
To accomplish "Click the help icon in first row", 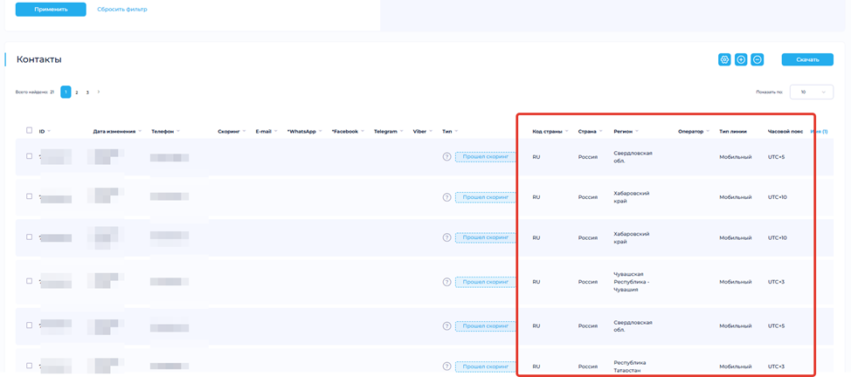I will click(x=446, y=157).
